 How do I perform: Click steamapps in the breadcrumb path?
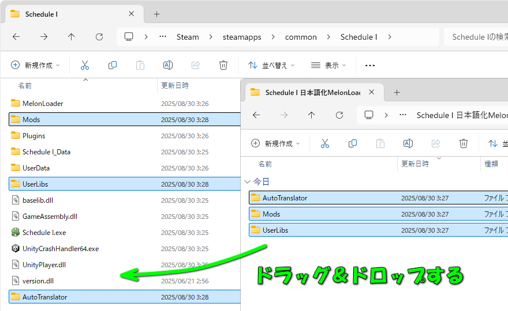click(242, 37)
